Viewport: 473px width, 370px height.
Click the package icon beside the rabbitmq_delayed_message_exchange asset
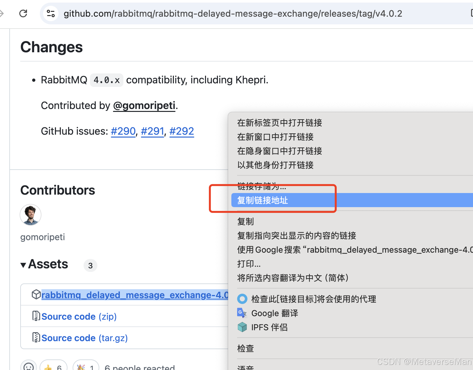(36, 294)
